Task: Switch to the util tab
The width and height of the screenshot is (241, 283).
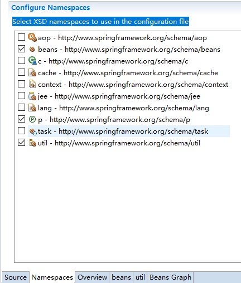Action: pos(140,277)
